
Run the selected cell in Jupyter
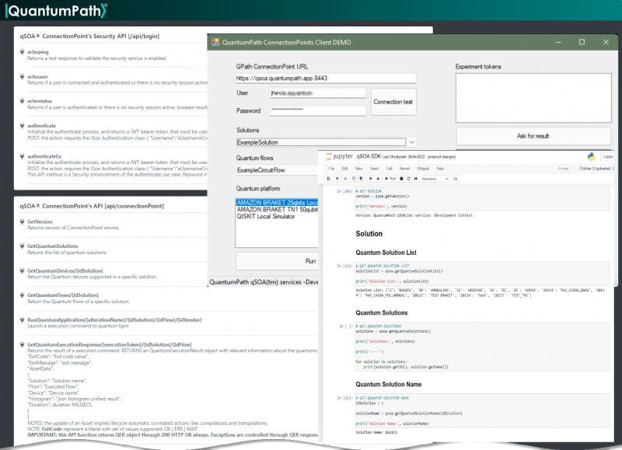pos(390,179)
